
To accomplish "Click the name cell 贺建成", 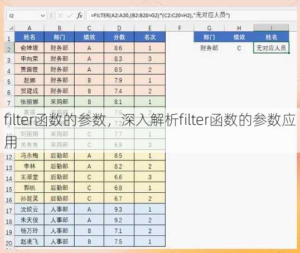I will [x=30, y=91].
